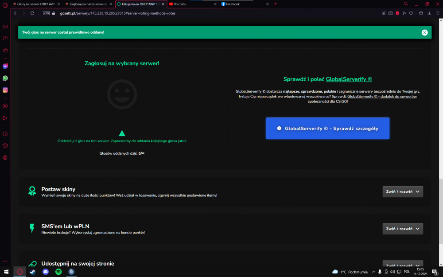The width and height of the screenshot is (443, 277).
Task: Open the downloads icon
Action: [x=429, y=13]
